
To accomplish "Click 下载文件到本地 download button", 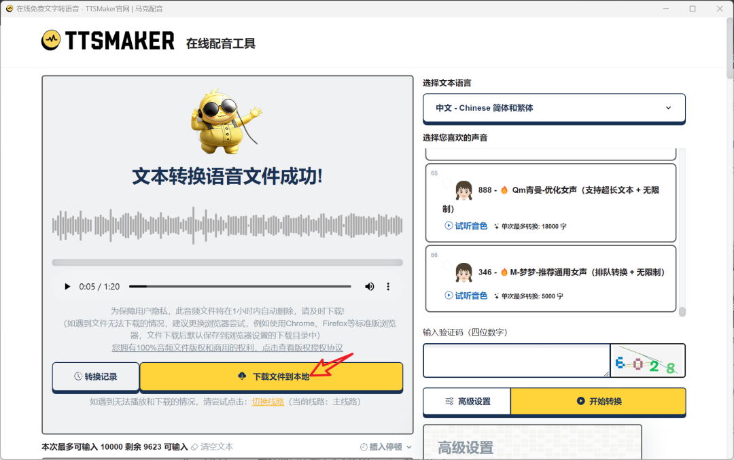I will (x=271, y=376).
